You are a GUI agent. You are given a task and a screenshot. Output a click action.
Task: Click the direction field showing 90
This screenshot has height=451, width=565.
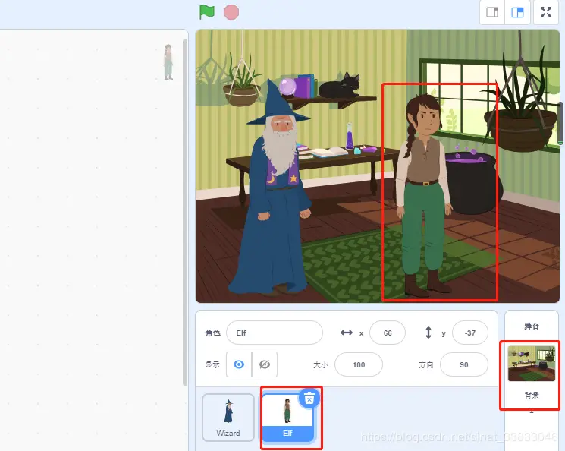[463, 364]
